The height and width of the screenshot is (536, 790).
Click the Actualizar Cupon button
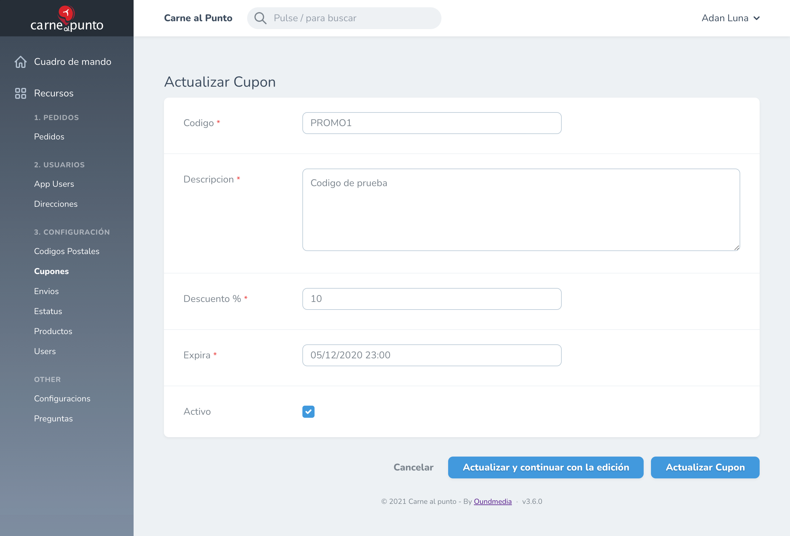point(705,467)
